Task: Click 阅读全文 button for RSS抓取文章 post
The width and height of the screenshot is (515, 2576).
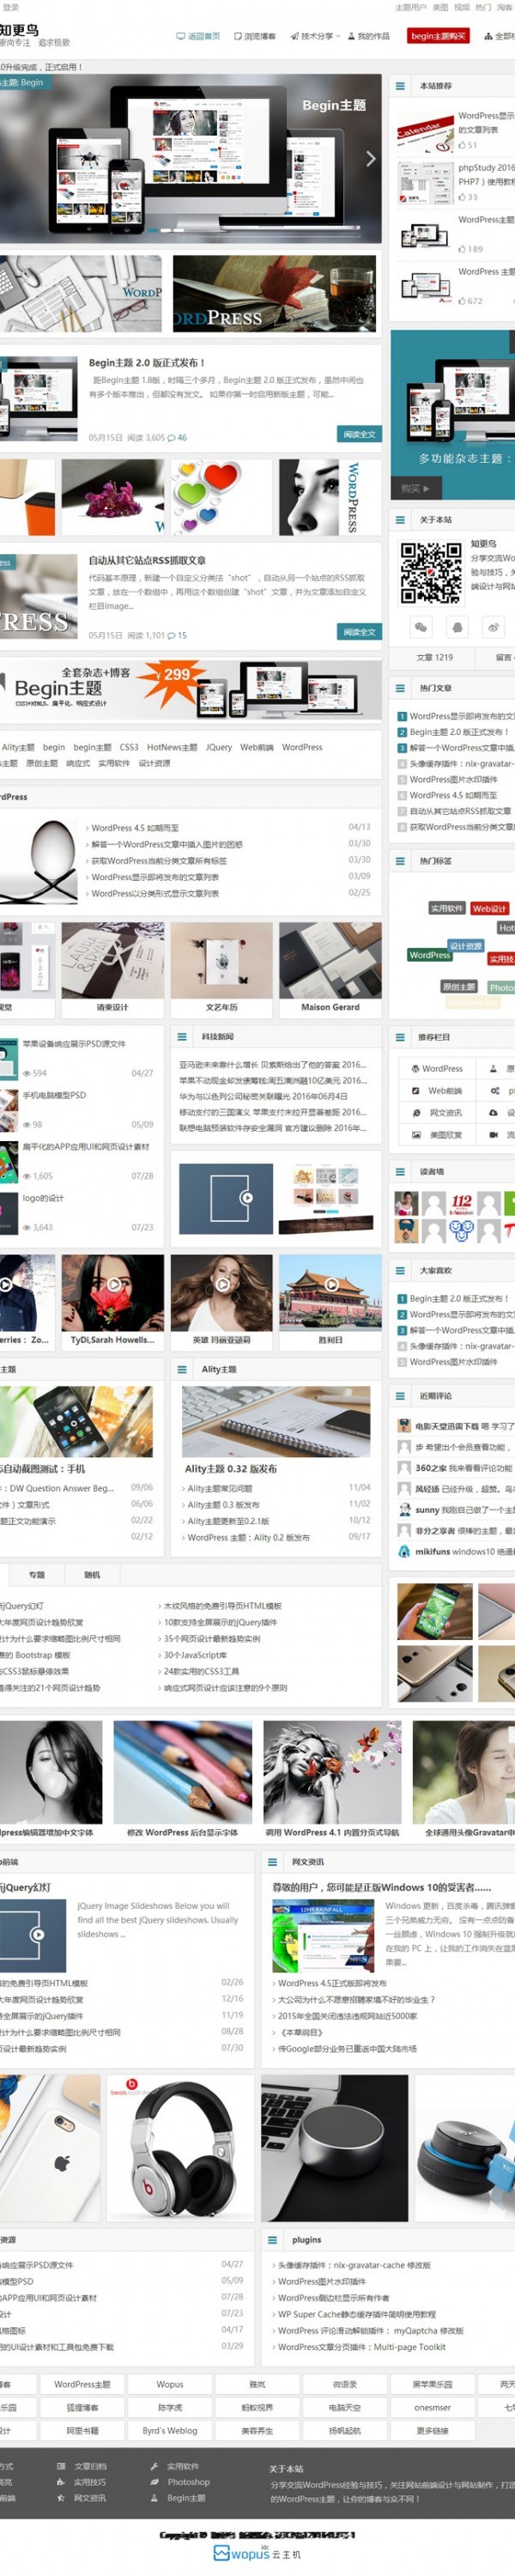Action: (x=359, y=632)
